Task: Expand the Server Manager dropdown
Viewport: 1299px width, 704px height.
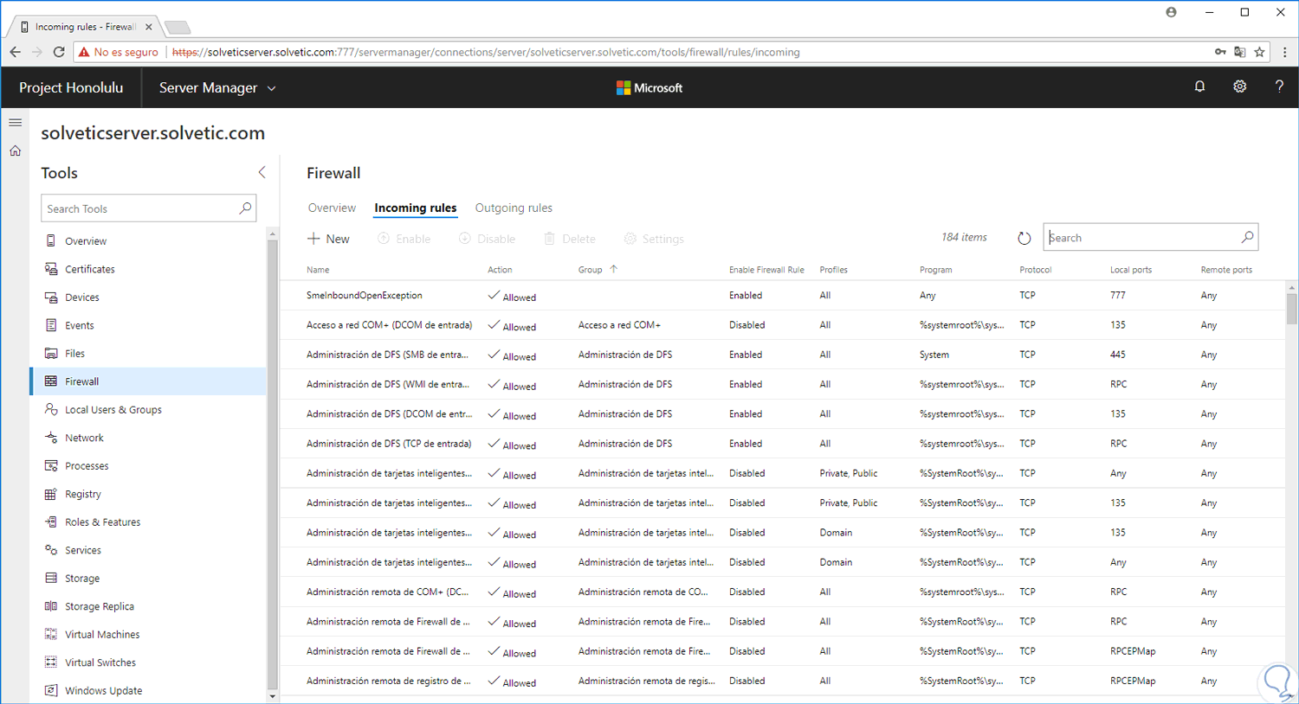Action: [x=217, y=88]
